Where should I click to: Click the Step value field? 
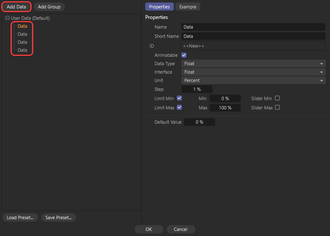tap(197, 89)
